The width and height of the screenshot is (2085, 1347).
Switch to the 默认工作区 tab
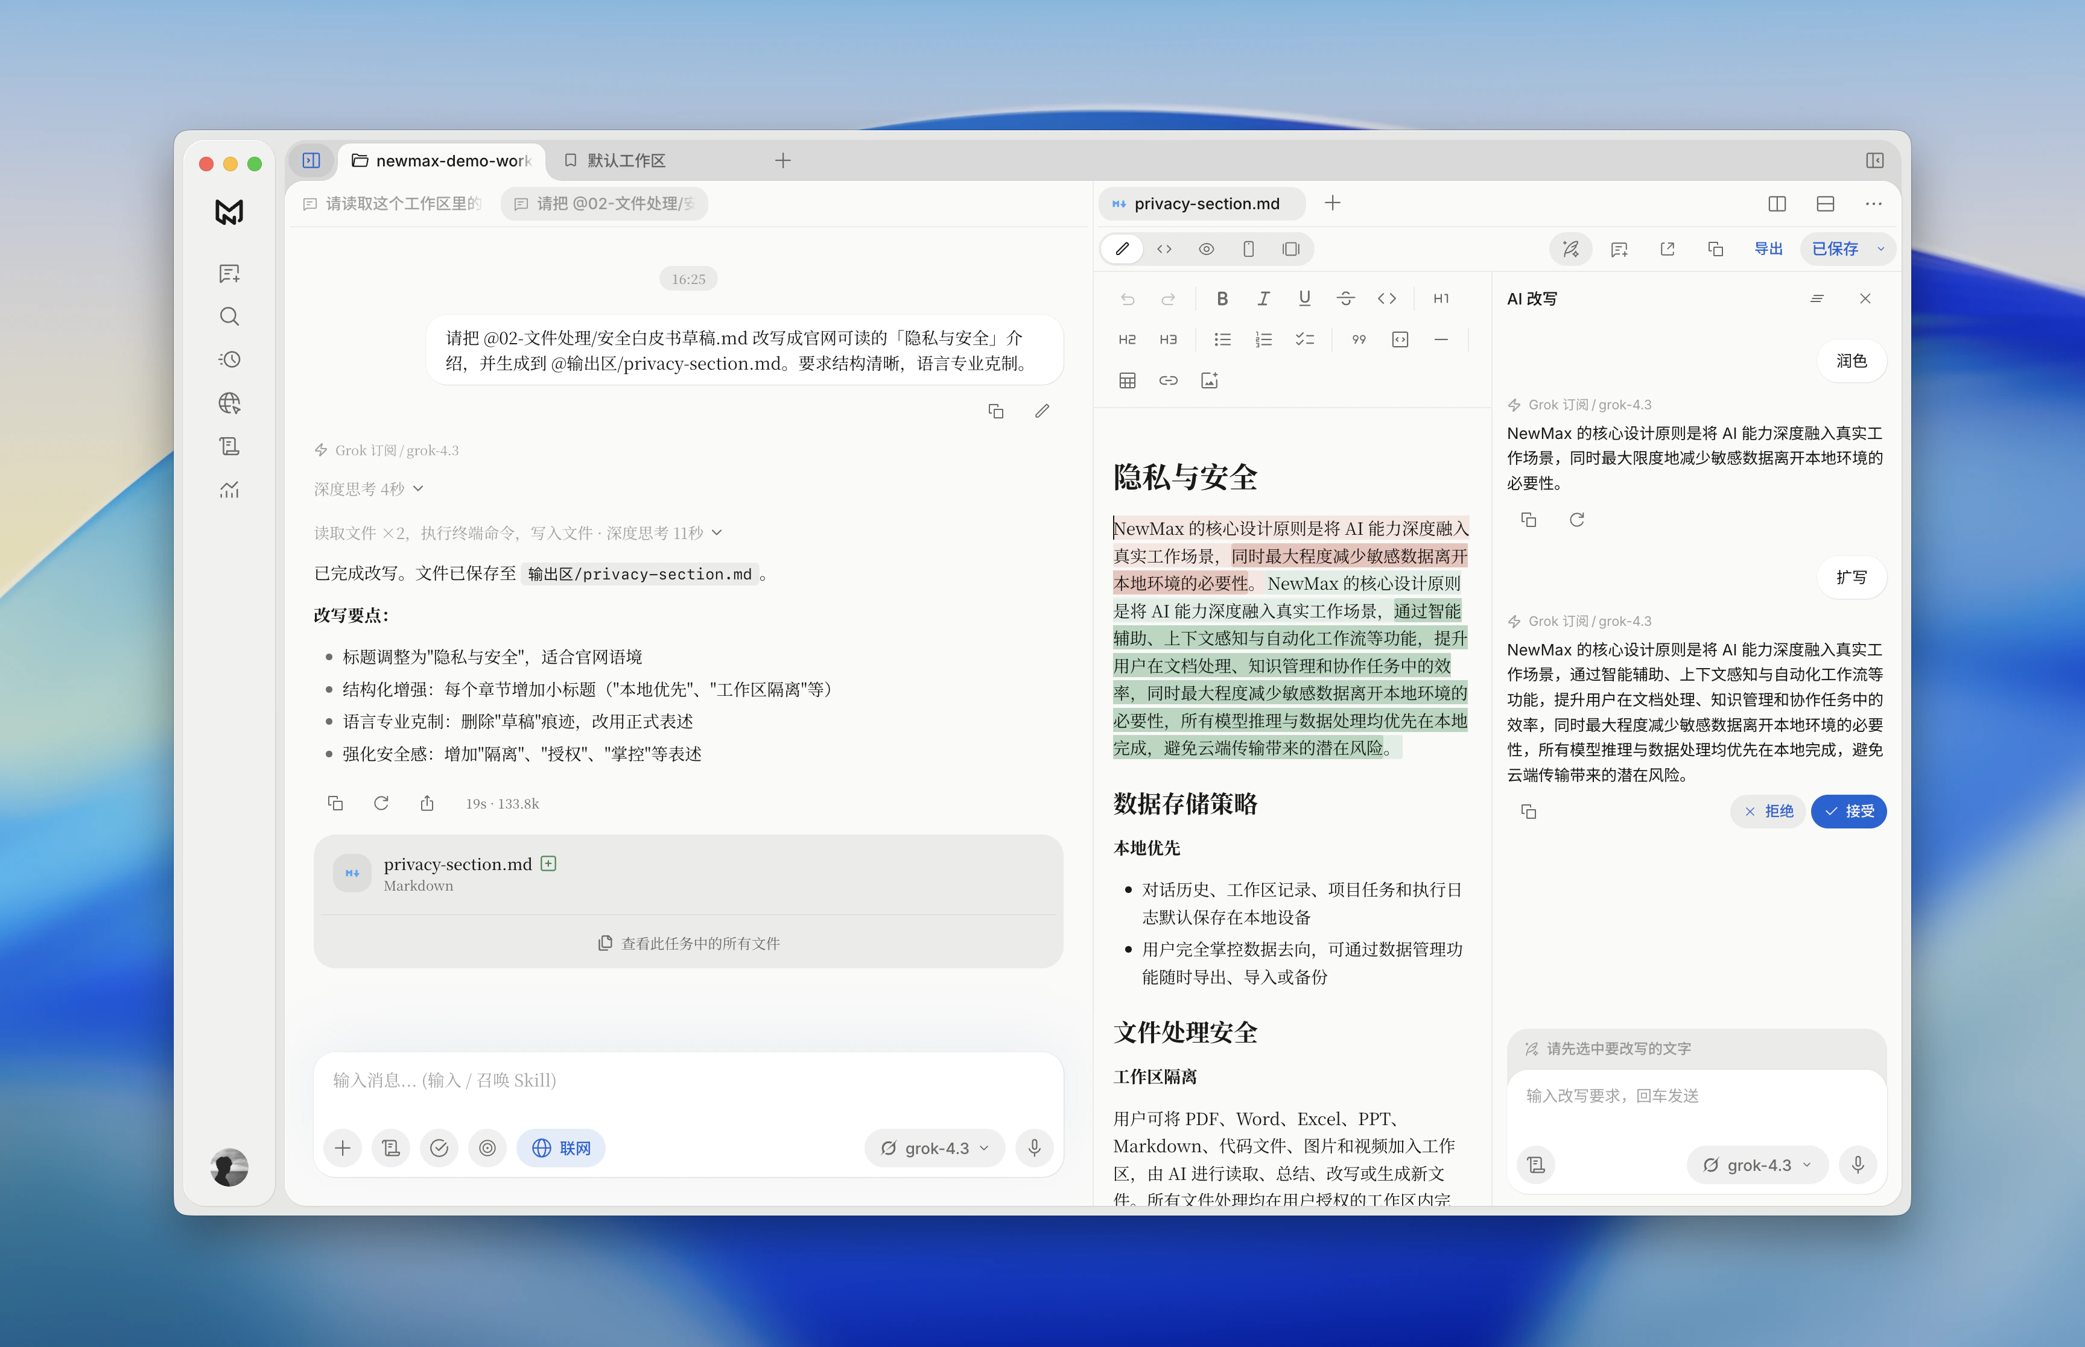[616, 161]
